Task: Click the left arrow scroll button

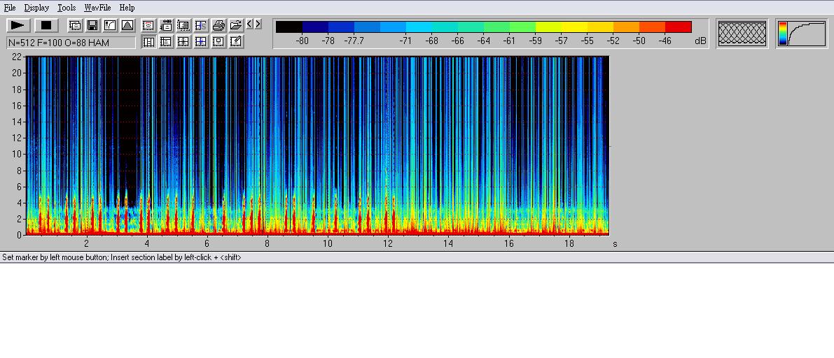Action: pos(249,24)
